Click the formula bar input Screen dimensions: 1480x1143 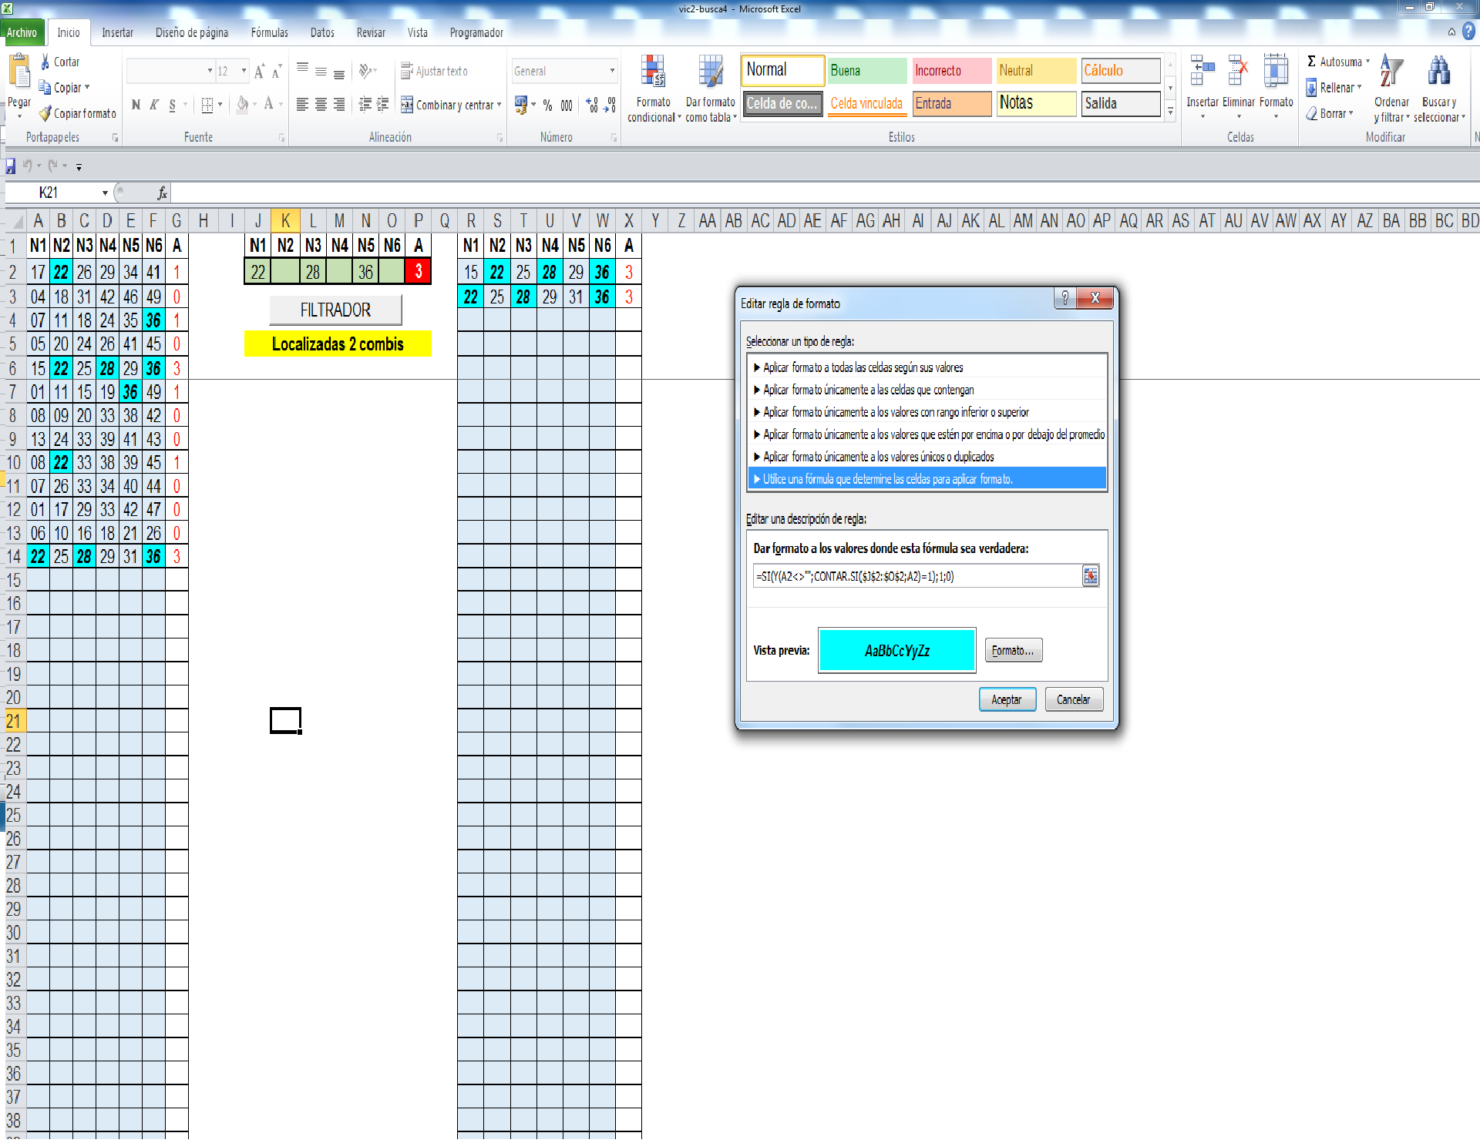825,193
